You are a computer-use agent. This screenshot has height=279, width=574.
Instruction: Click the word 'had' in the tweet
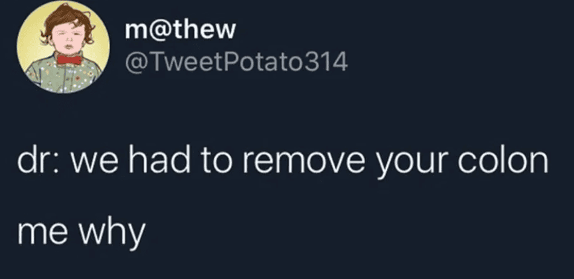coord(159,161)
